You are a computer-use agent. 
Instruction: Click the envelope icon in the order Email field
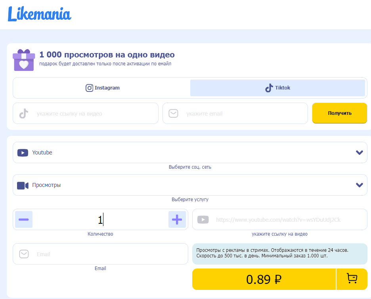click(x=24, y=254)
